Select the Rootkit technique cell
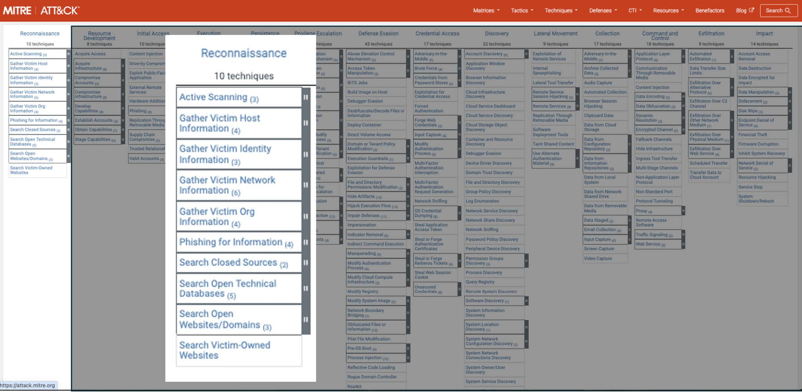 point(354,387)
